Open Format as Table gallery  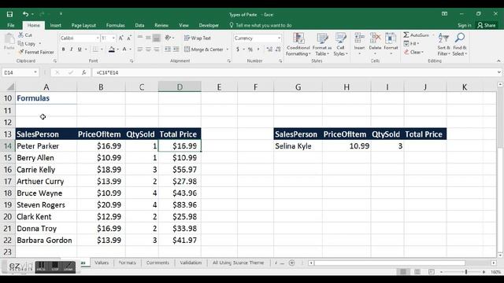[x=322, y=44]
